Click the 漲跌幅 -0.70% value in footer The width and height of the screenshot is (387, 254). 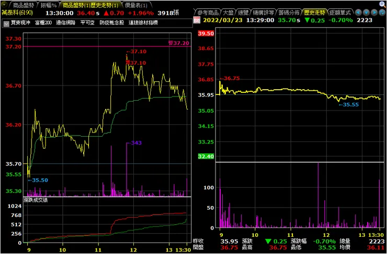coord(324,241)
